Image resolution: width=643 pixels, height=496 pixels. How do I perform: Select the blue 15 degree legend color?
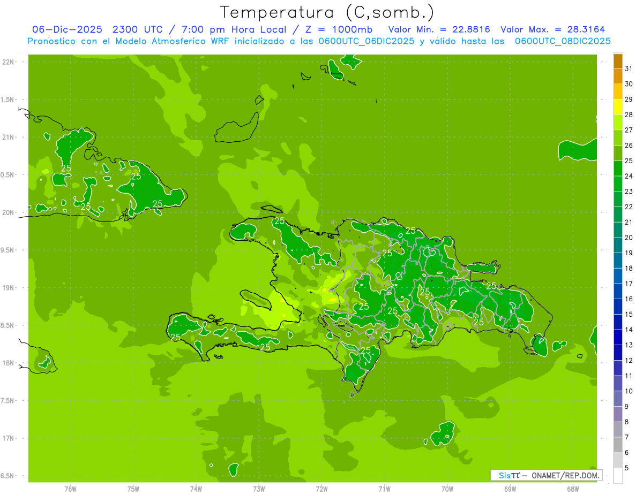[x=618, y=307]
